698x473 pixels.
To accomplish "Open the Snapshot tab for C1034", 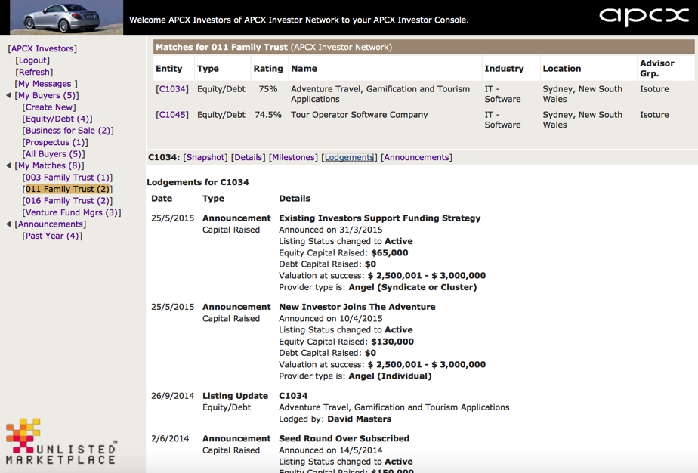I will coord(205,157).
